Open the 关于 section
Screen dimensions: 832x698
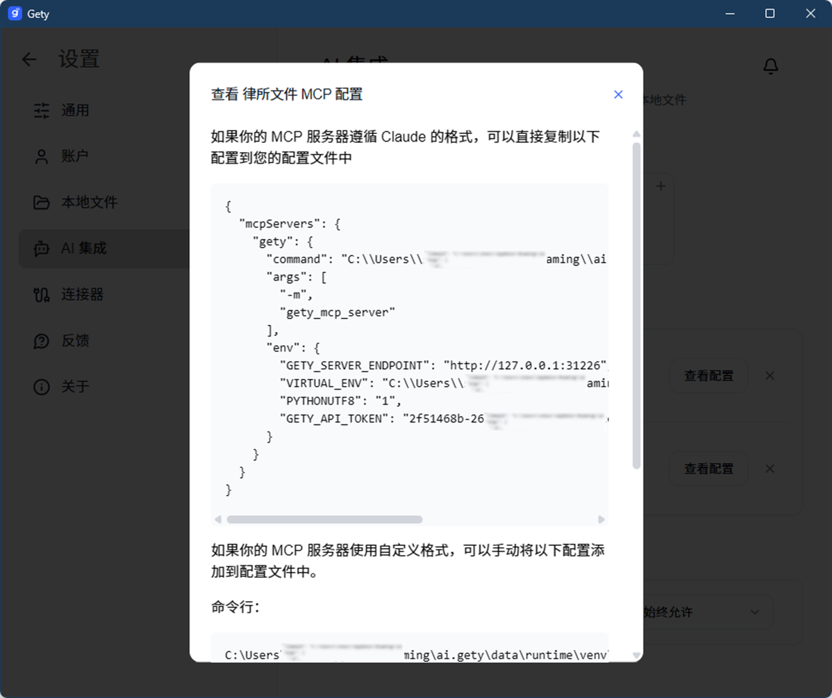click(x=104, y=387)
